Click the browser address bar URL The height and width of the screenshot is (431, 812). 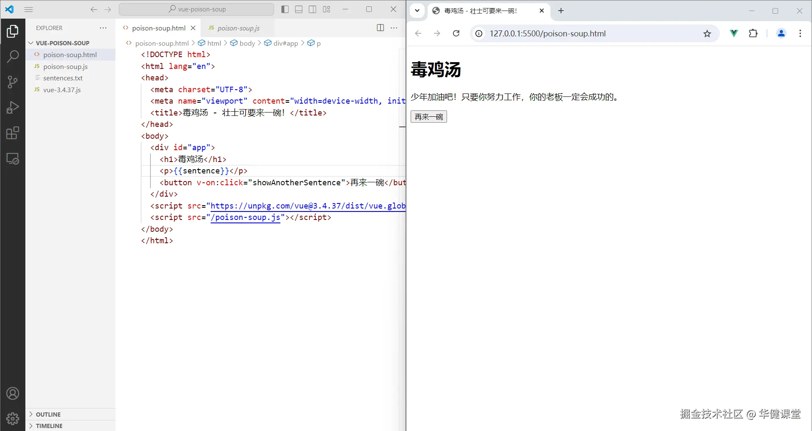pyautogui.click(x=548, y=33)
